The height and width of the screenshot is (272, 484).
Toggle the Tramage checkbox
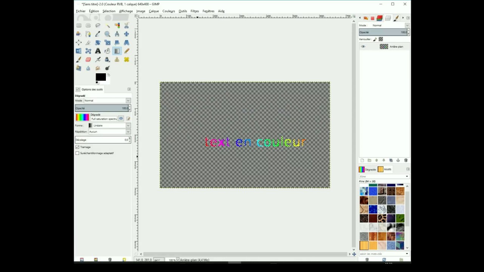coord(78,147)
